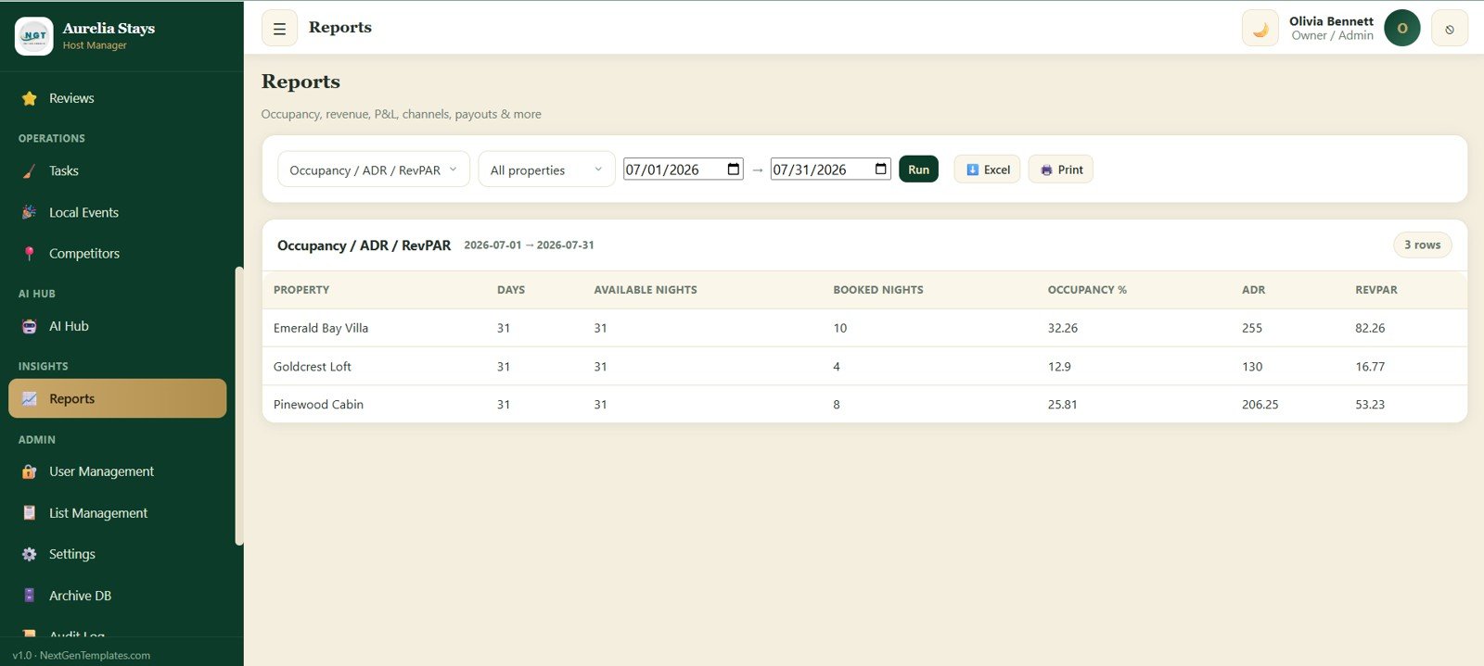
Task: Click the O user avatar
Action: [x=1402, y=28]
